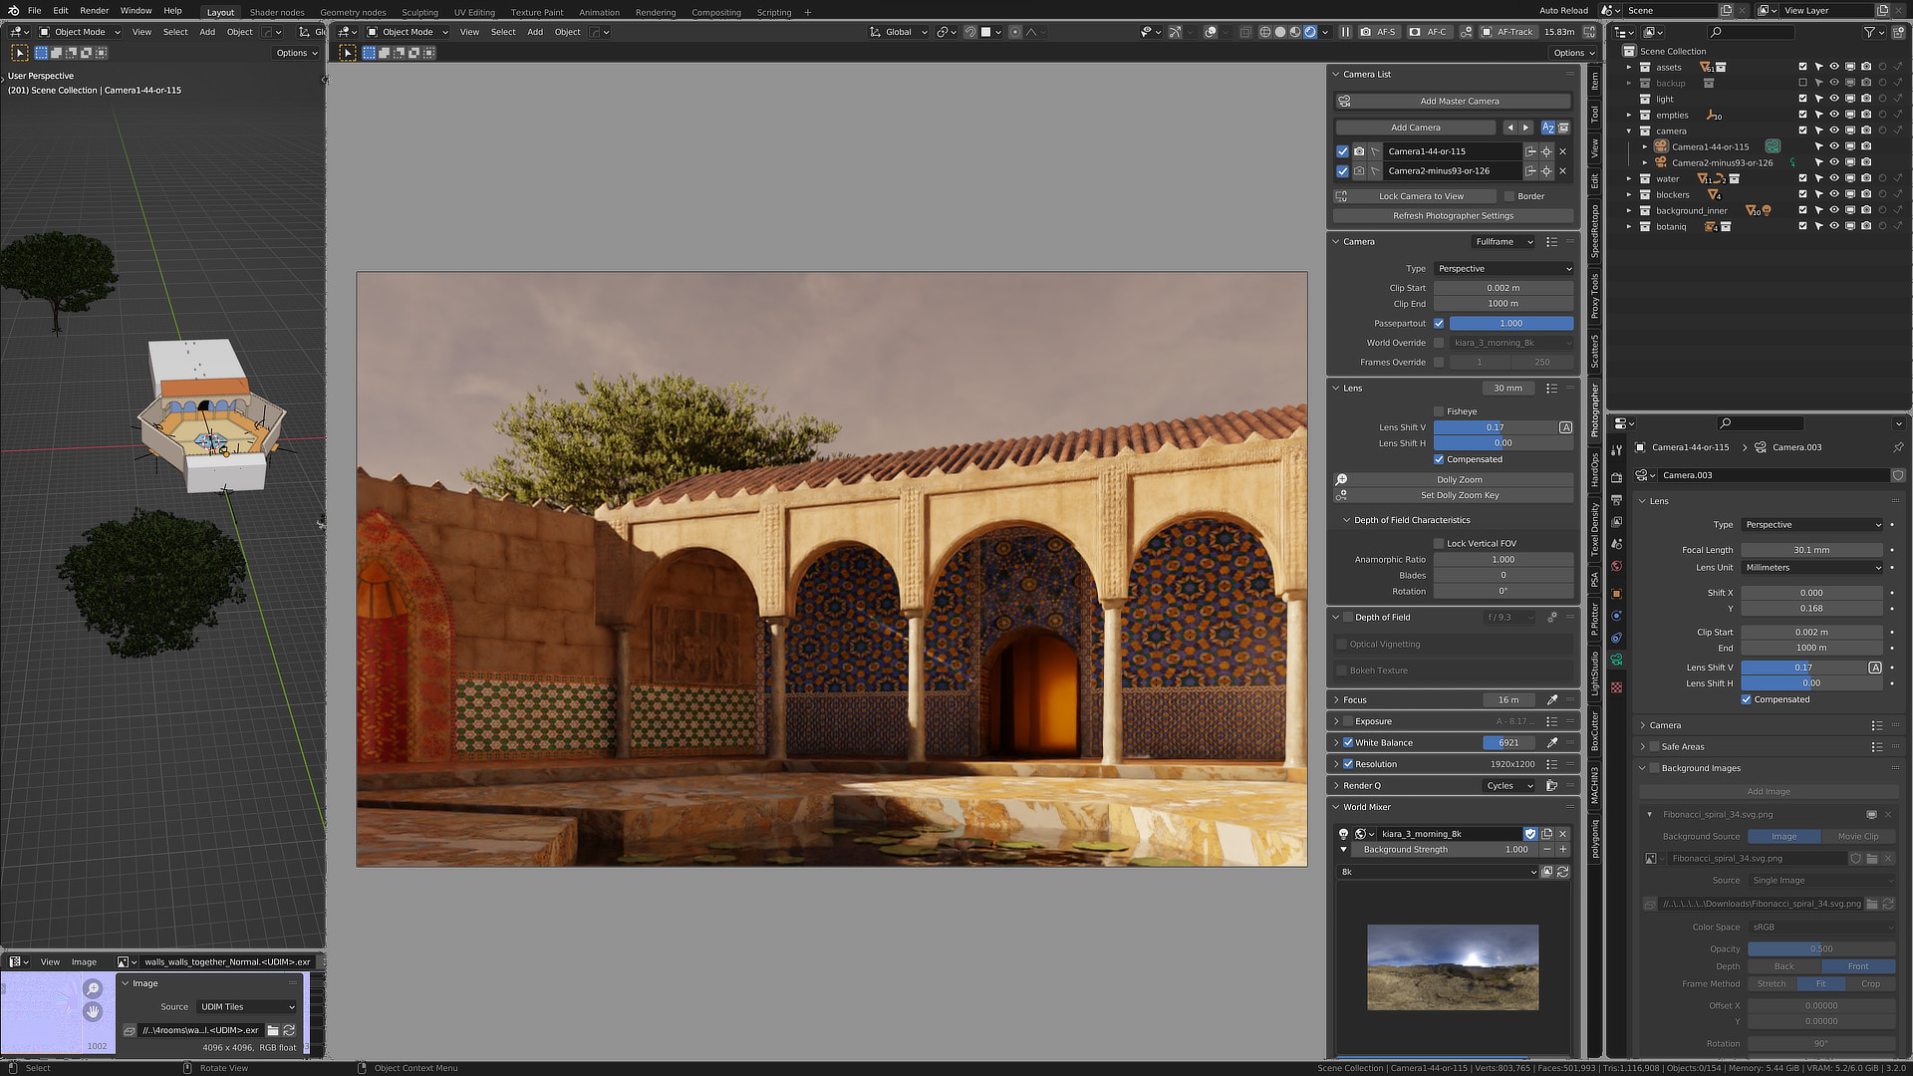Click Refresh Photographer Settings button
This screenshot has height=1076, width=1913.
pyautogui.click(x=1453, y=216)
